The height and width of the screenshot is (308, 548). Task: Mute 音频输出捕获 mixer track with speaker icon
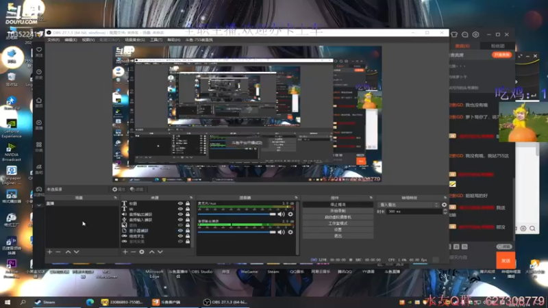pyautogui.click(x=282, y=232)
